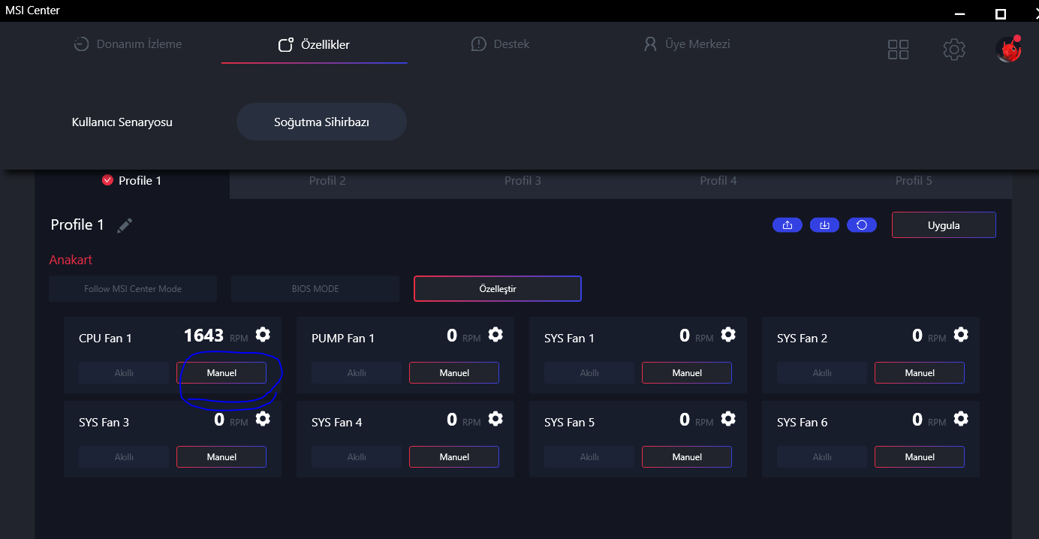Choose BIOS MODE option

[315, 289]
